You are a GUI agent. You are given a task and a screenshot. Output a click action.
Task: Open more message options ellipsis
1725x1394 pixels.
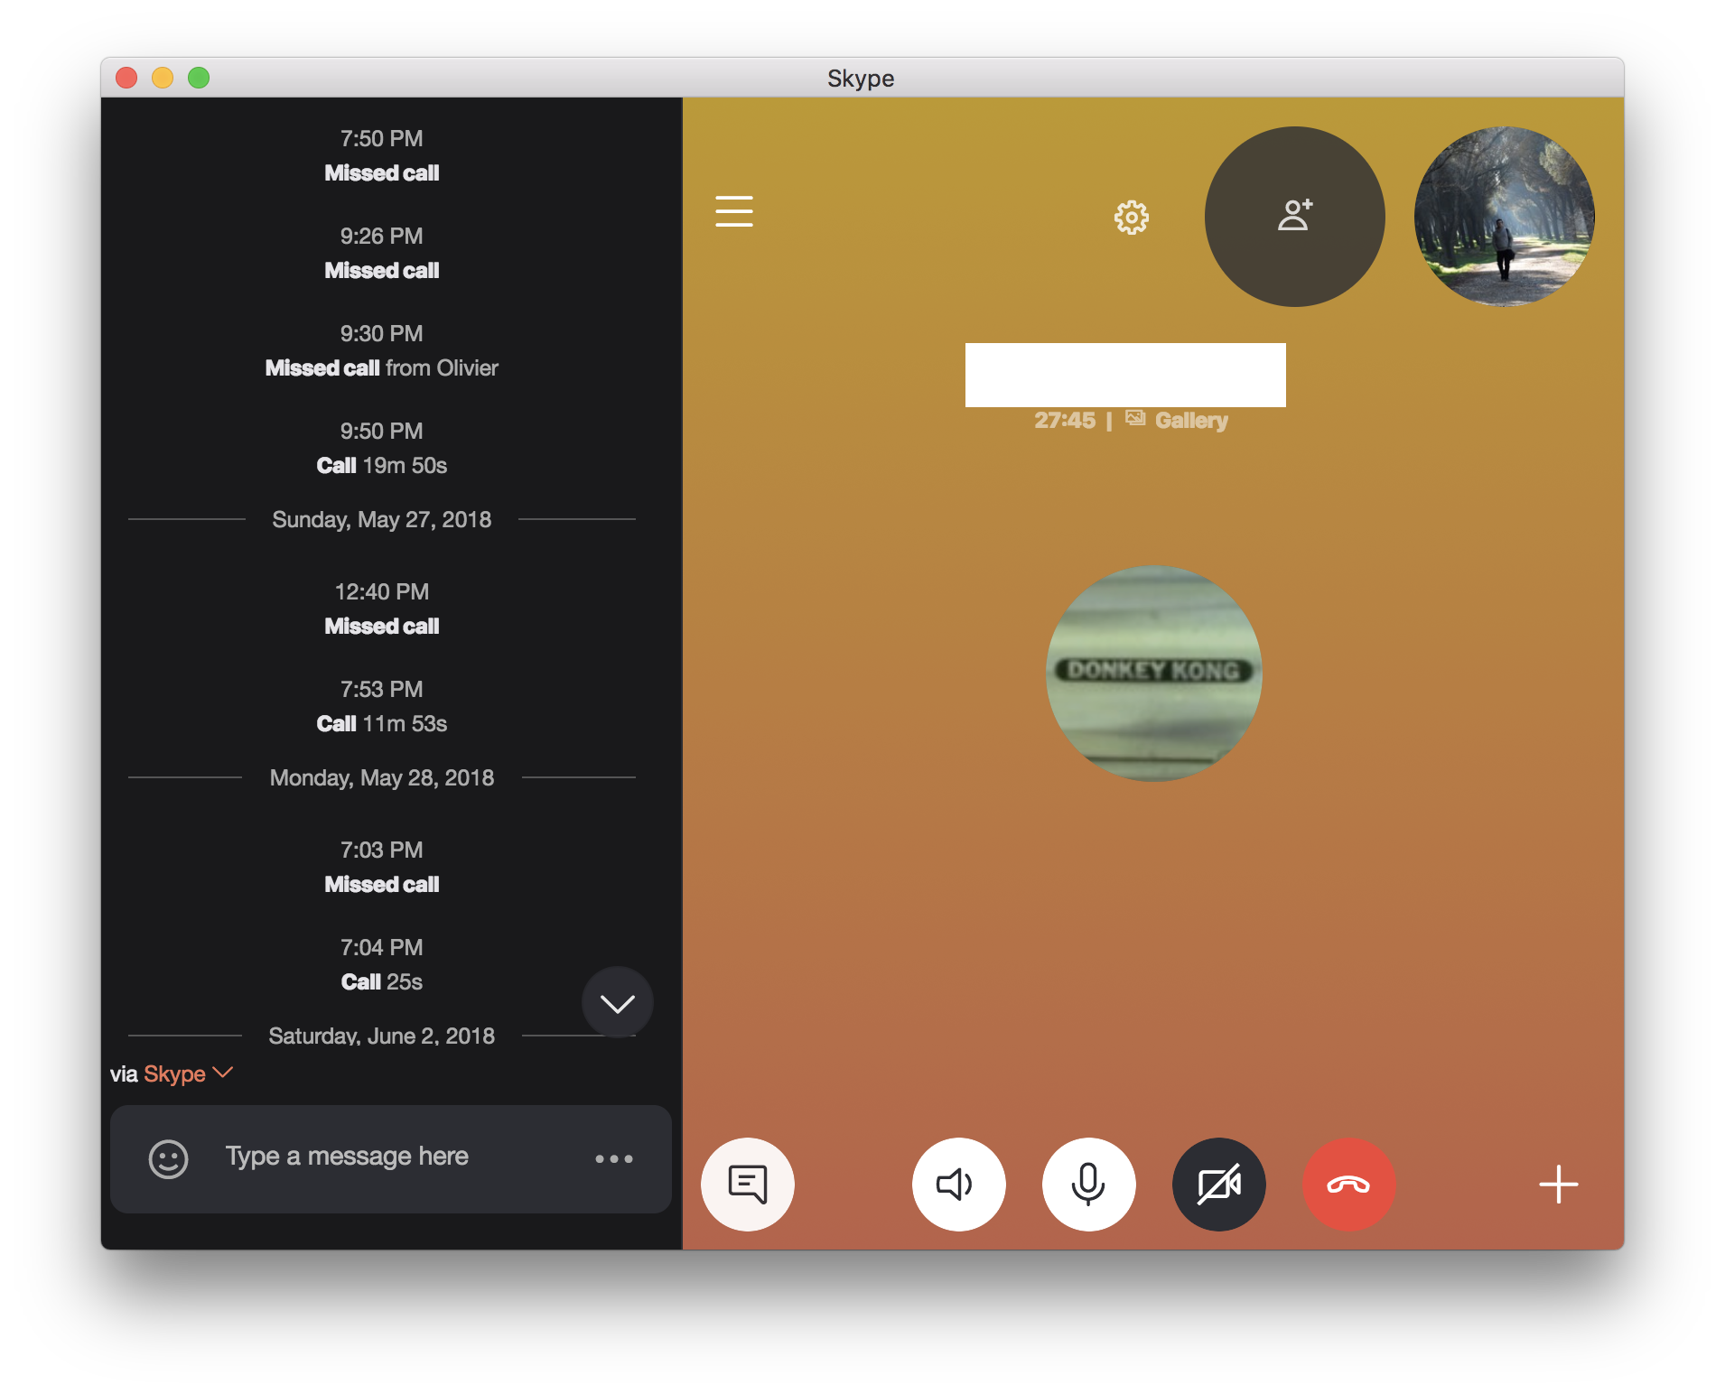click(x=614, y=1158)
